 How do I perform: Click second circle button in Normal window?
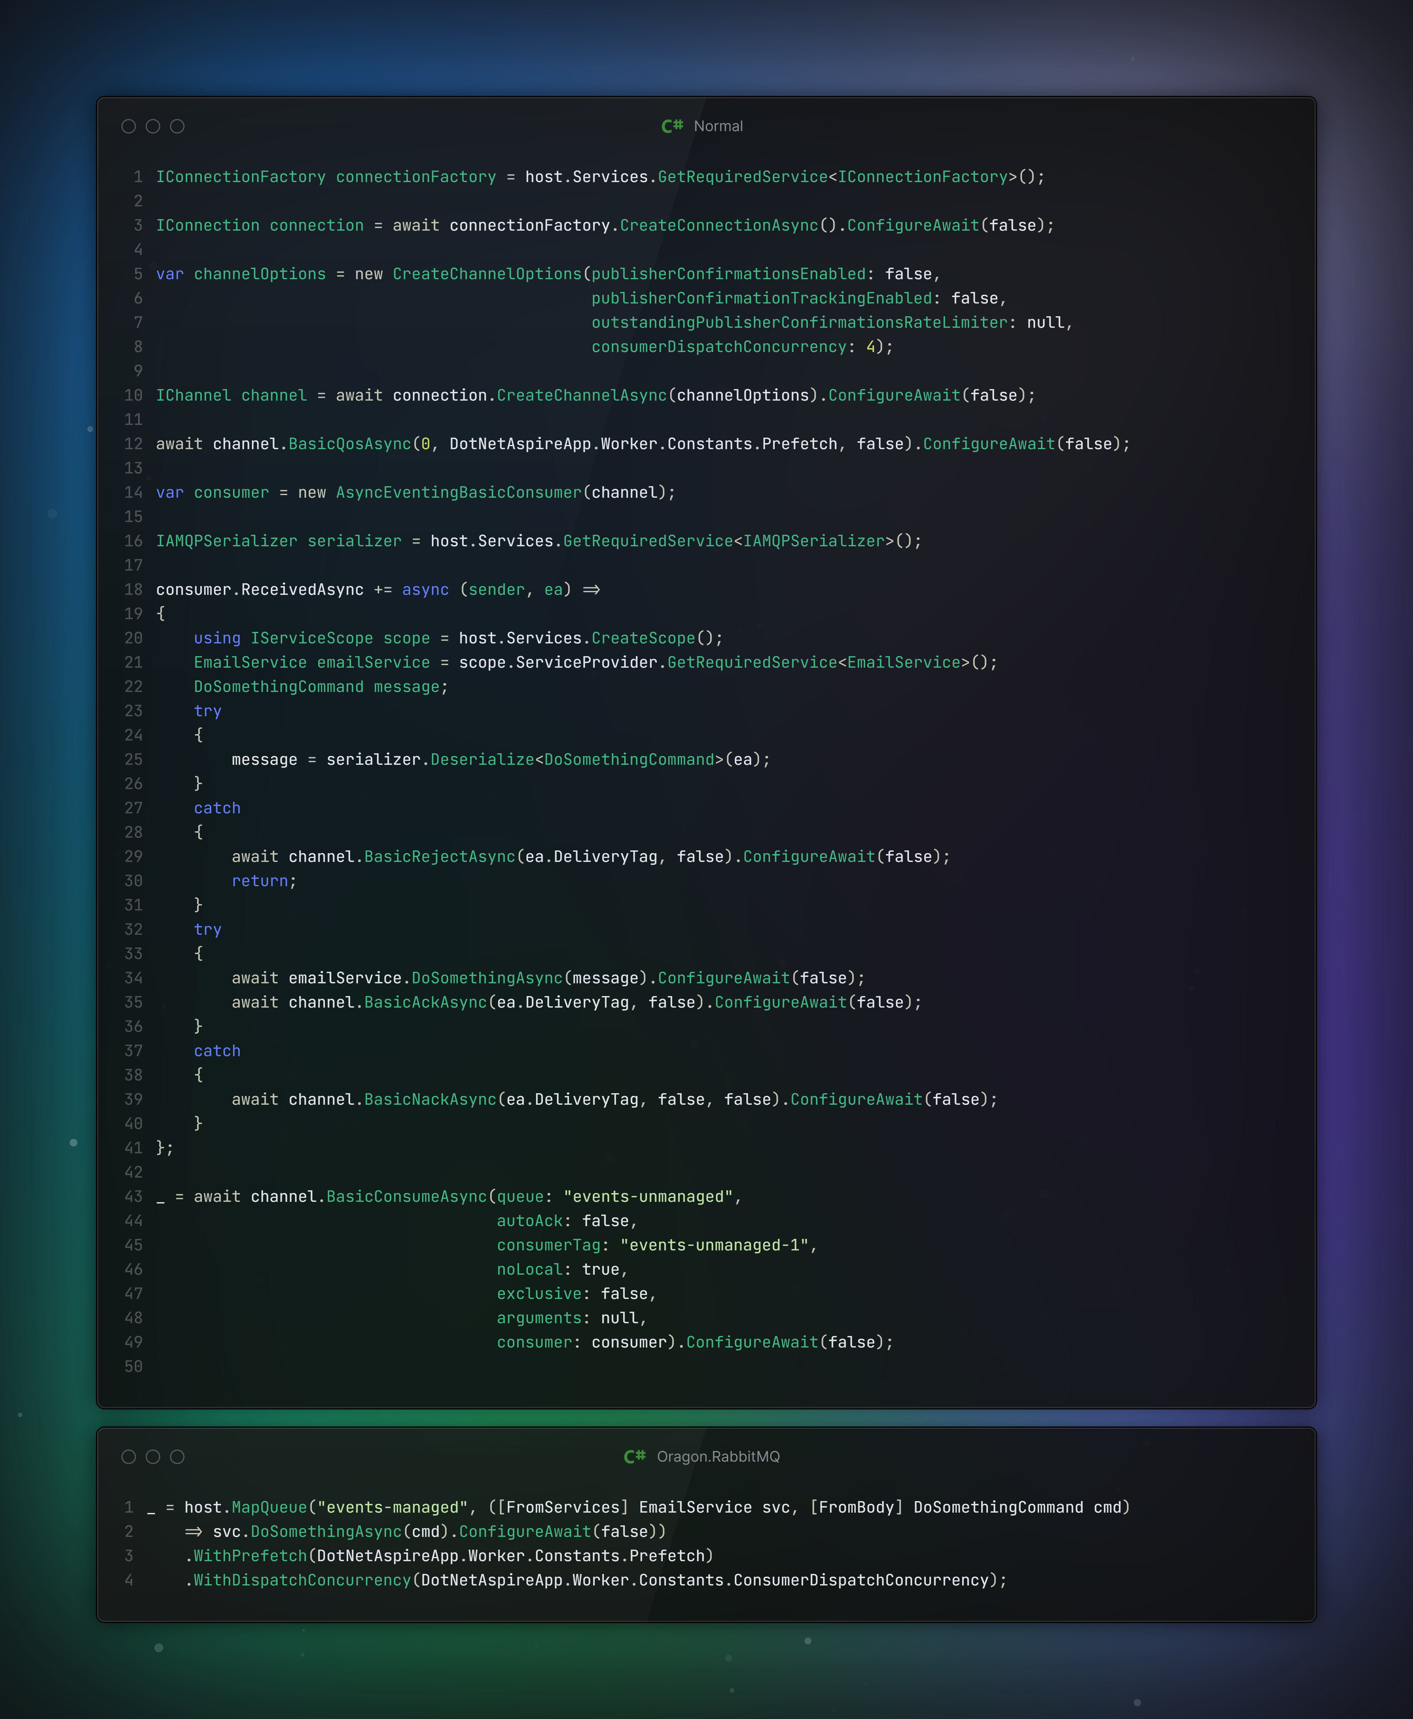point(153,126)
